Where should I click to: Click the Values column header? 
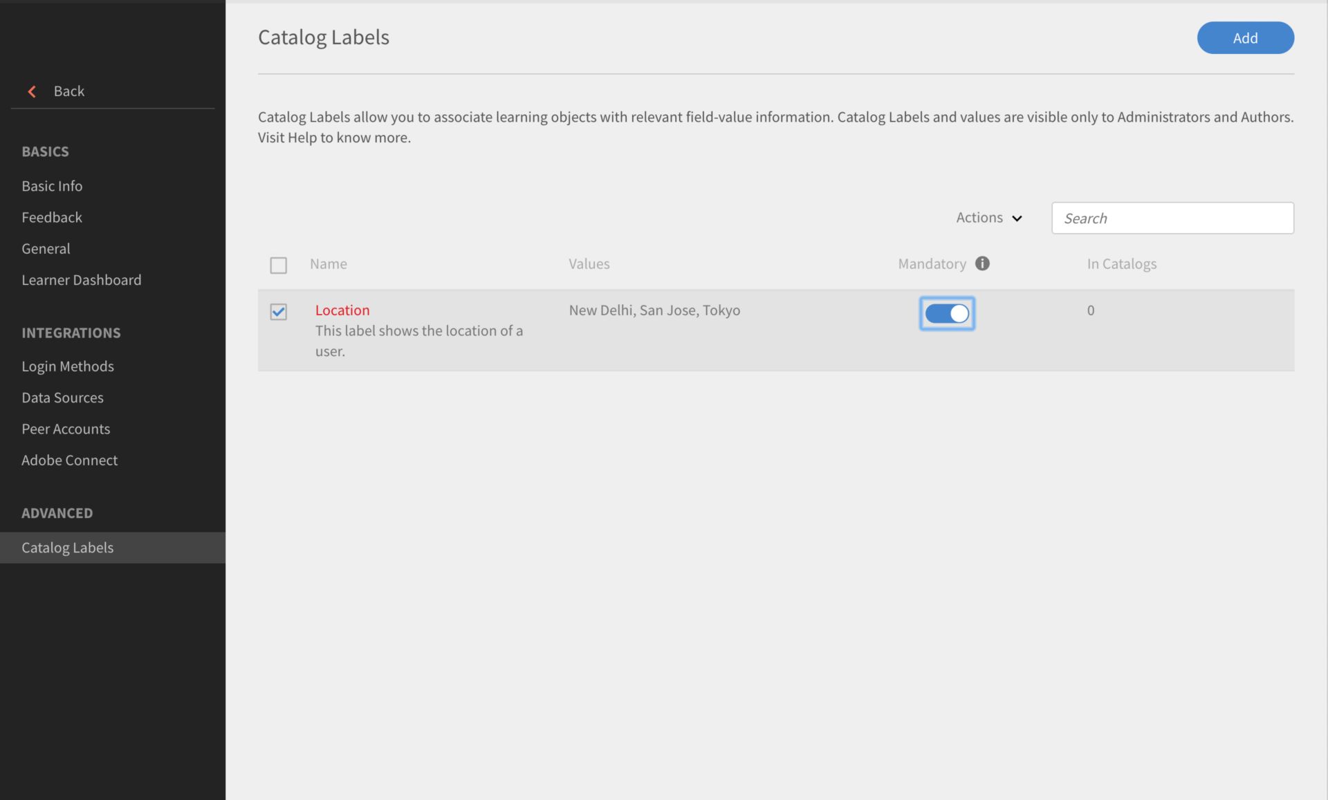(x=589, y=263)
